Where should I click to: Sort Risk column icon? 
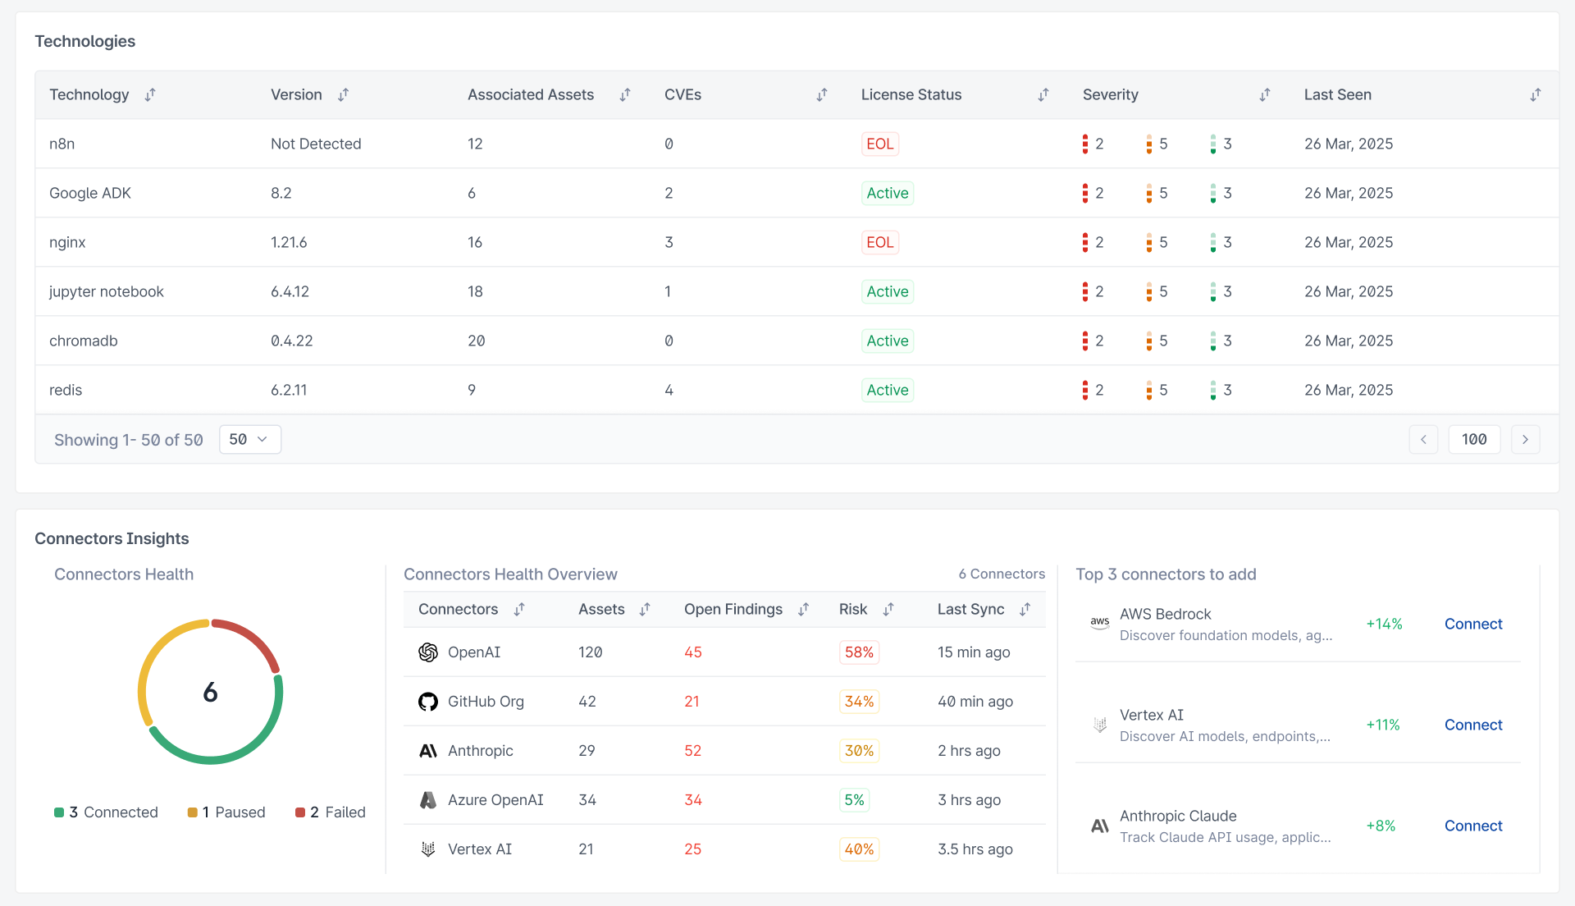(x=888, y=610)
